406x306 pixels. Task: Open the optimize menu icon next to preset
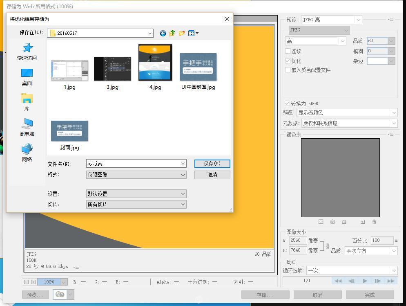(390, 20)
